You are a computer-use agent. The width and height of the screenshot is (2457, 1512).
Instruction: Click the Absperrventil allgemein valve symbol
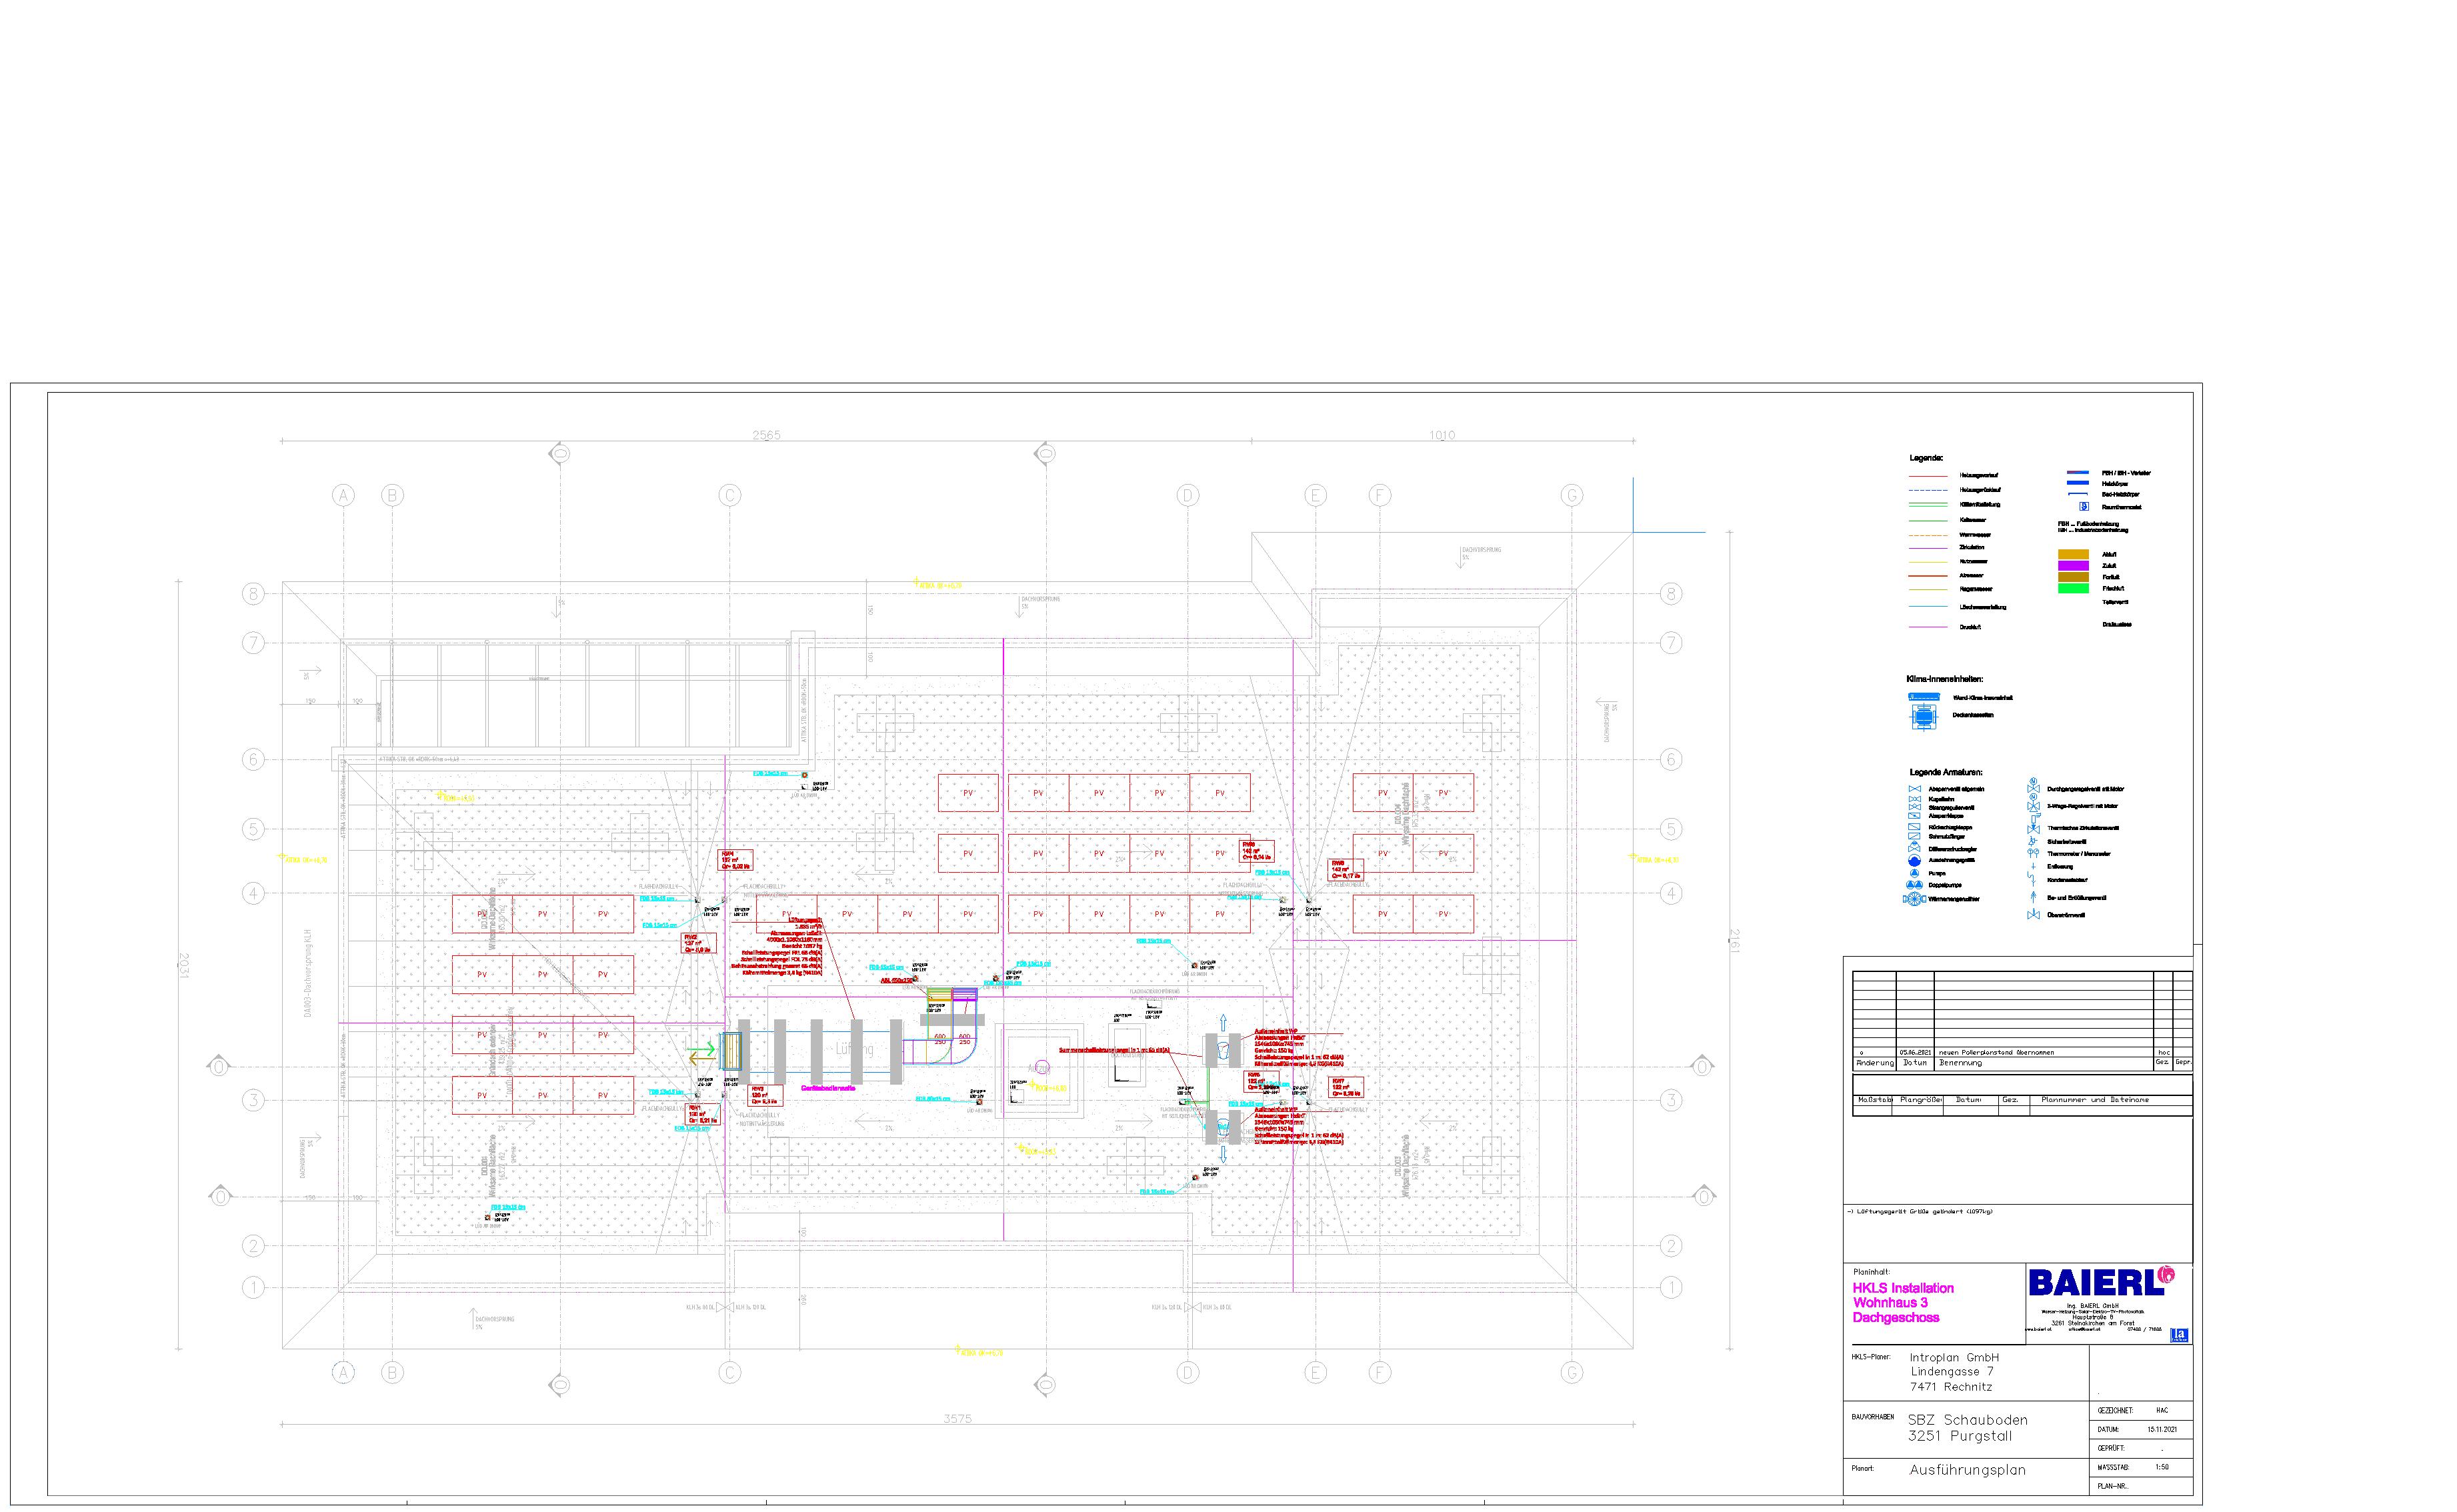(x=1915, y=789)
